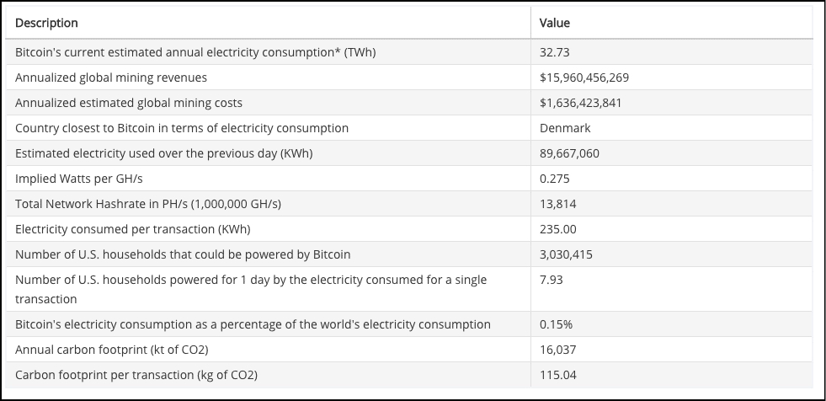Click the Total Network Hashrate row label

(148, 204)
